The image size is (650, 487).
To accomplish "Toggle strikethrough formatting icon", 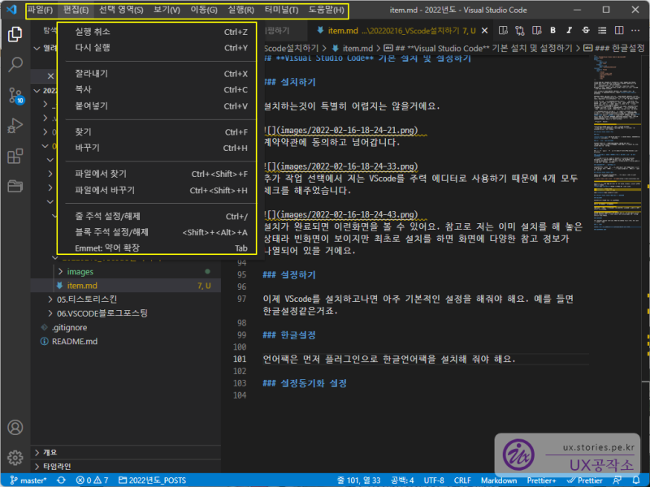I will [x=586, y=30].
